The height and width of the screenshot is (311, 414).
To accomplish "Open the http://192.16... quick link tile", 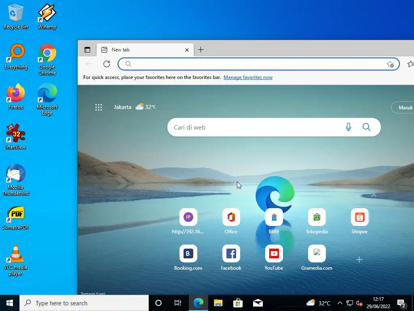I will click(188, 222).
